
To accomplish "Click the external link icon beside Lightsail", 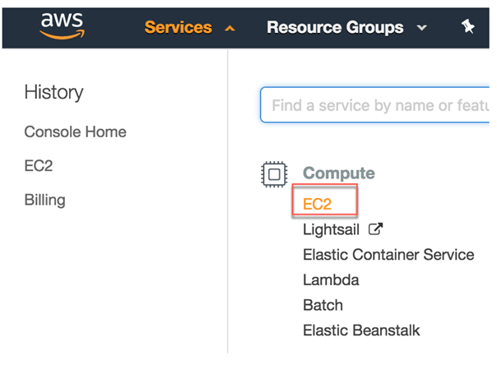I will point(378,229).
